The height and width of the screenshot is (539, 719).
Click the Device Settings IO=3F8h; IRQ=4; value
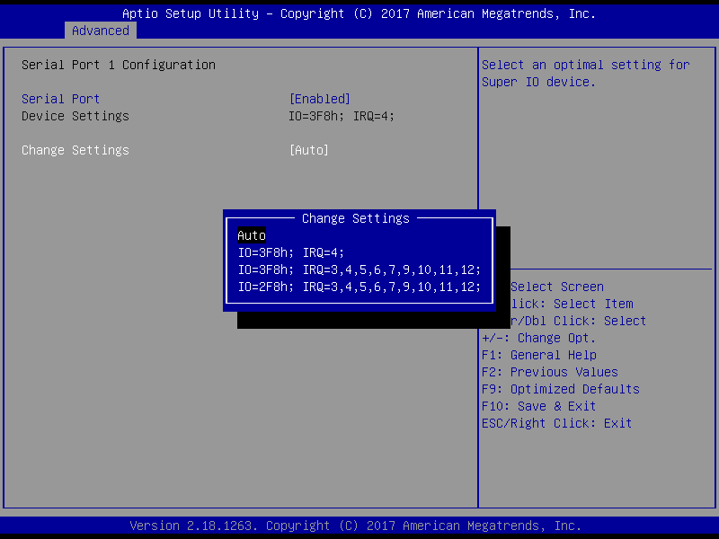point(342,116)
